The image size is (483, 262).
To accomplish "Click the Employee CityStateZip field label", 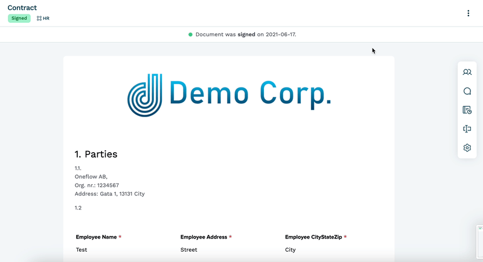I will point(313,237).
